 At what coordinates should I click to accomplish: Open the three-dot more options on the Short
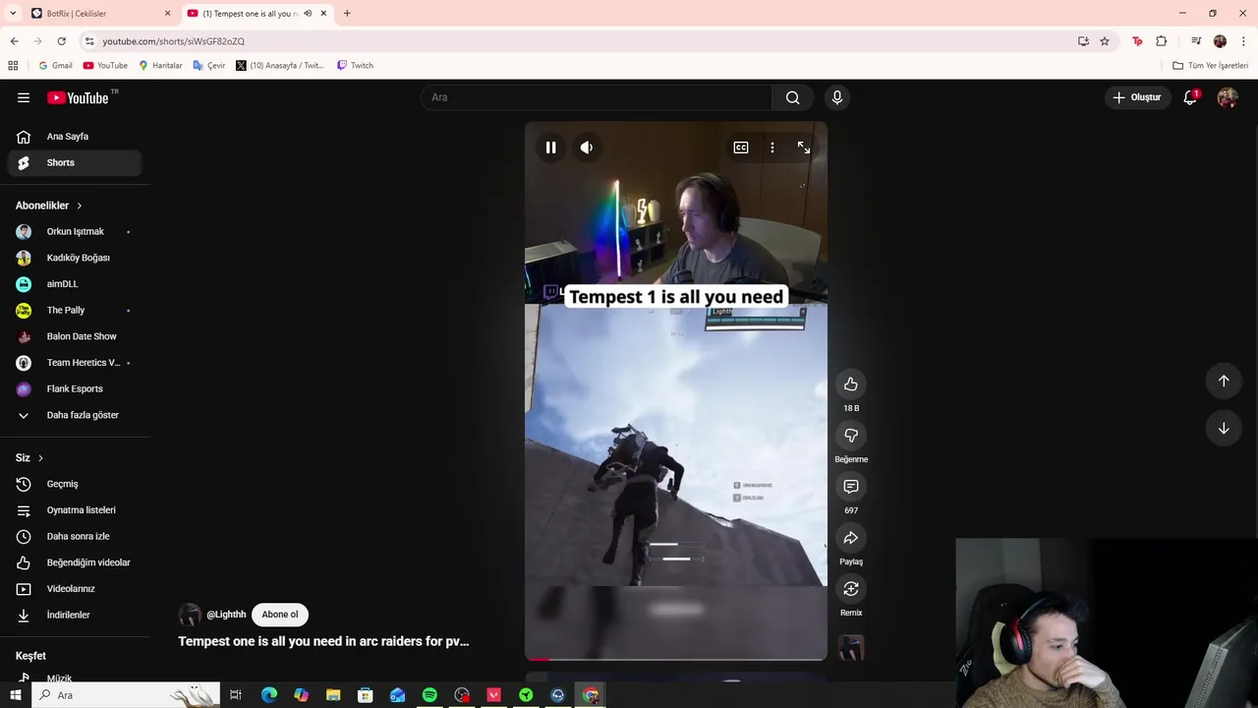(772, 147)
